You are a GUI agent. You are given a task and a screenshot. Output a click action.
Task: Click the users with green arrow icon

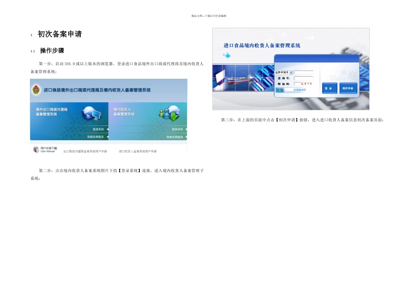tap(170, 113)
